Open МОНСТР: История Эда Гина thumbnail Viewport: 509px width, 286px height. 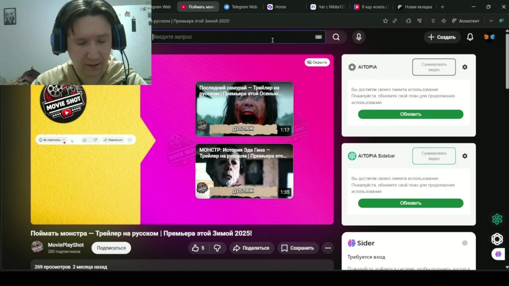[244, 171]
